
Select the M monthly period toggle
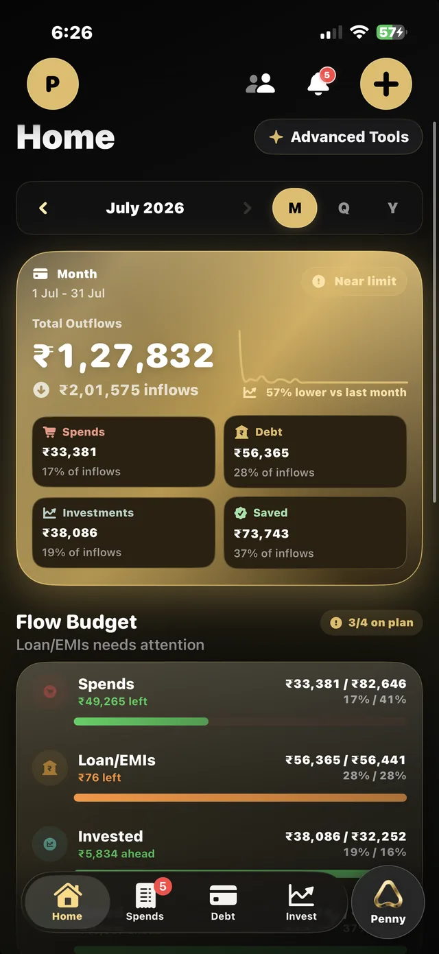[x=295, y=208]
